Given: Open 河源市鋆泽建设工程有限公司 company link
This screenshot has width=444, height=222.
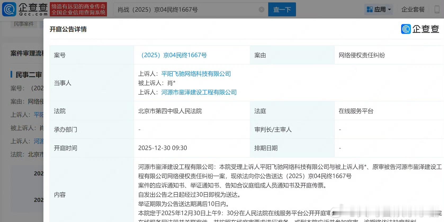Looking at the screenshot, I should tap(199, 92).
